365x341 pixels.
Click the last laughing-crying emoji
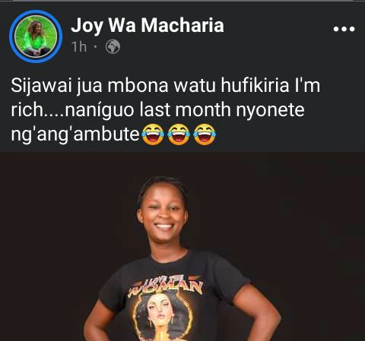click(x=205, y=134)
